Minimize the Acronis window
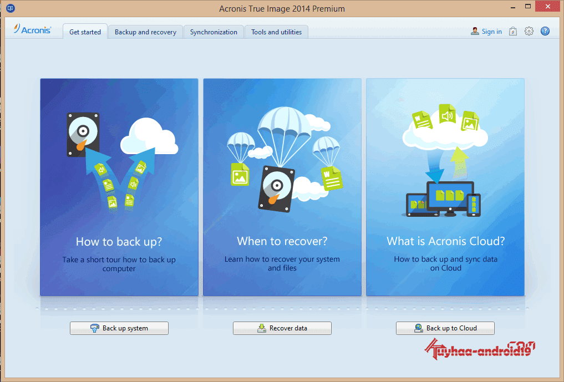Viewport: 564px width, 382px height. tap(512, 7)
